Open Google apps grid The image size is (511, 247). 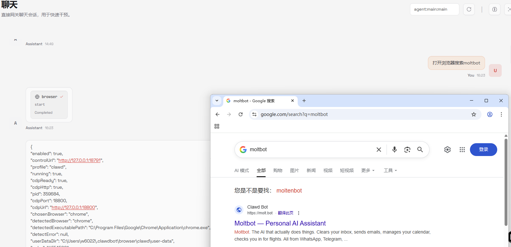pyautogui.click(x=462, y=150)
